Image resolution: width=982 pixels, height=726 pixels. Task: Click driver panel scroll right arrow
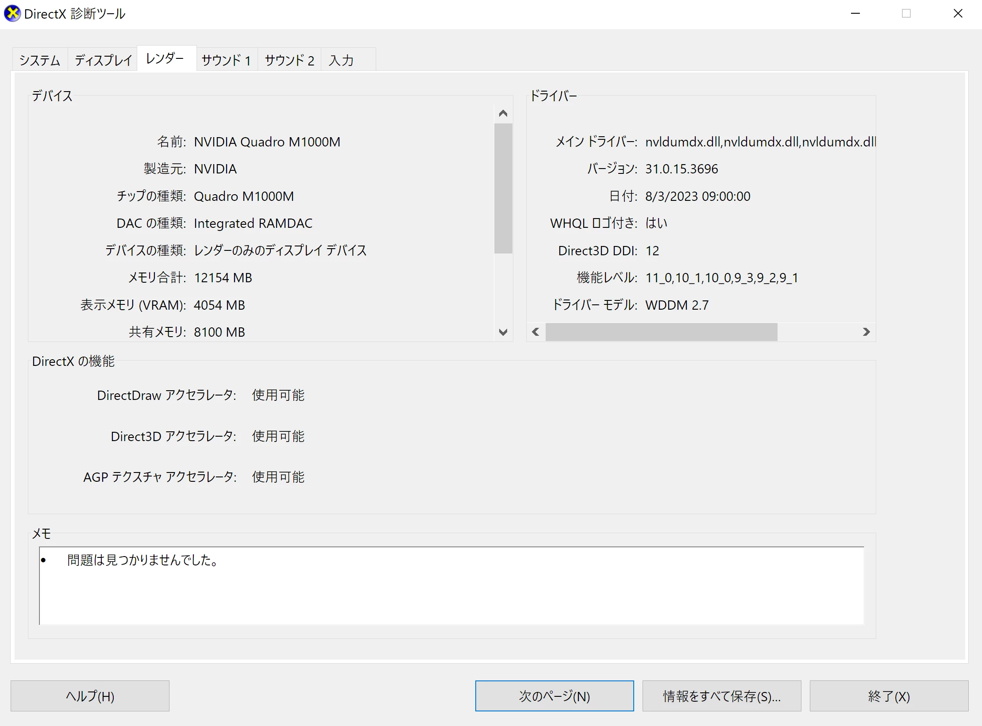[x=866, y=332]
